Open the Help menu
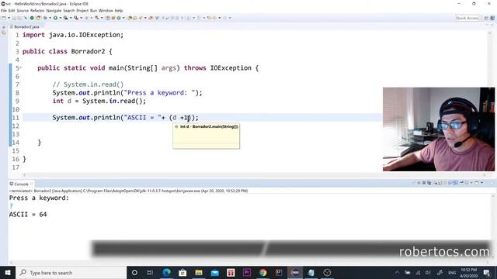 pyautogui.click(x=119, y=10)
